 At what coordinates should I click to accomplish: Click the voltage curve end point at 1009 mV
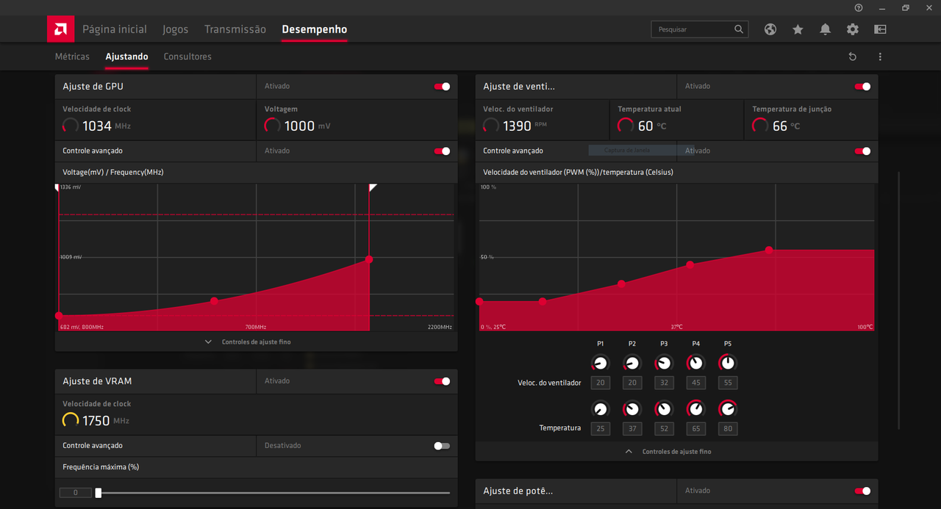coord(369,259)
